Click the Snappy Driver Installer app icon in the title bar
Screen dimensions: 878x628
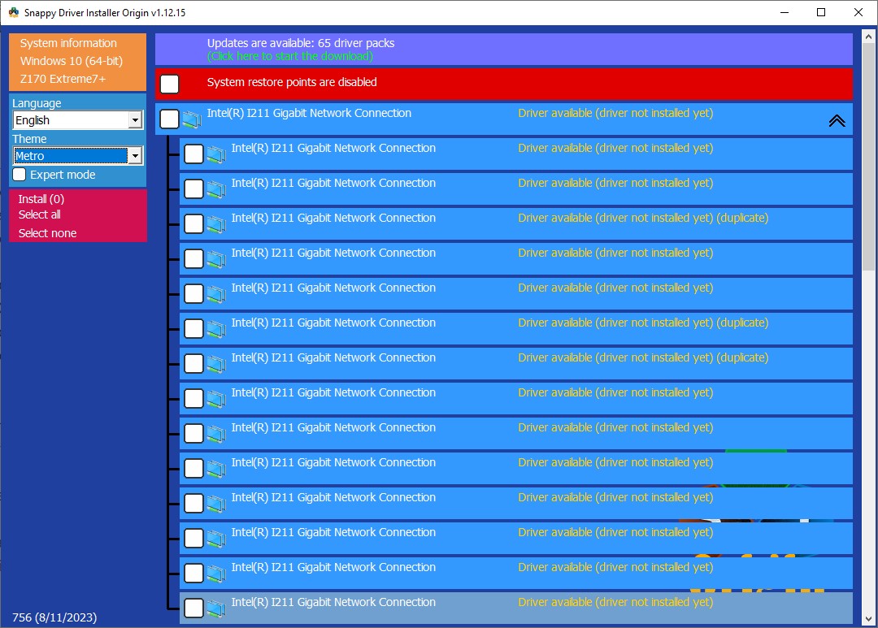[14, 12]
